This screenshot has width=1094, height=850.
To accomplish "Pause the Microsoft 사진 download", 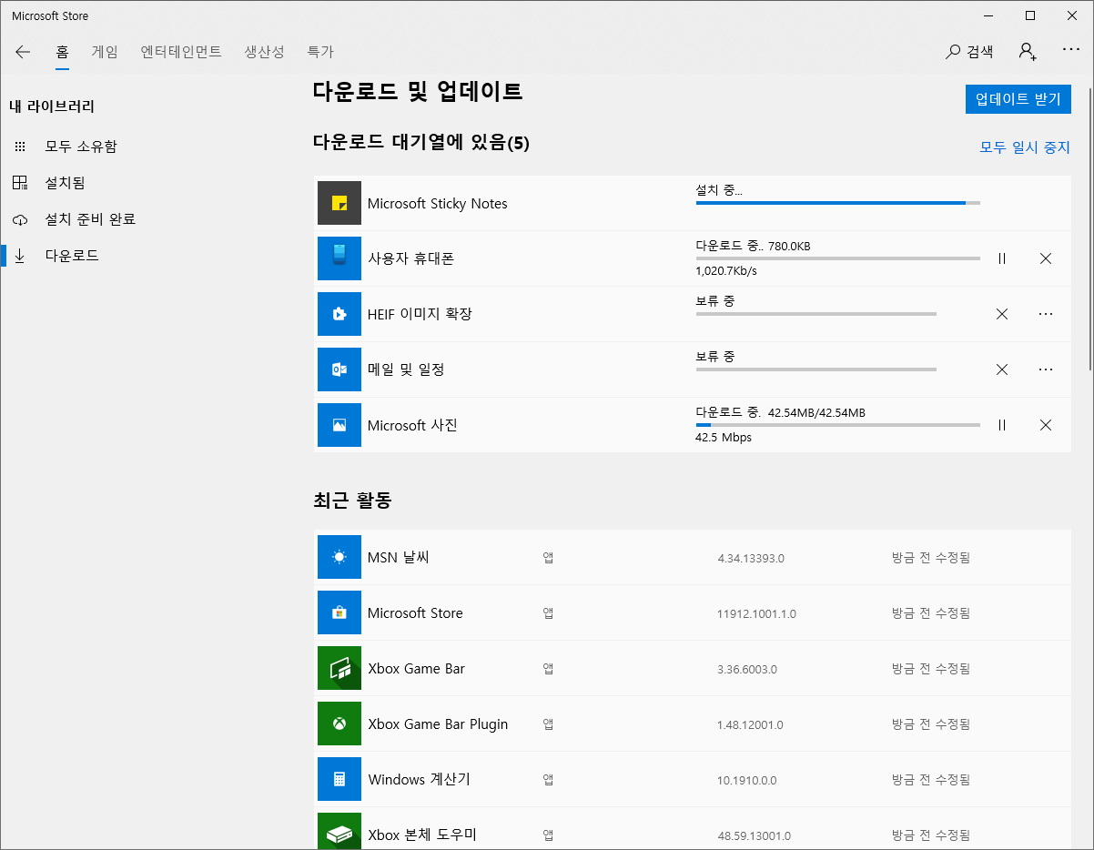I will pos(1002,425).
